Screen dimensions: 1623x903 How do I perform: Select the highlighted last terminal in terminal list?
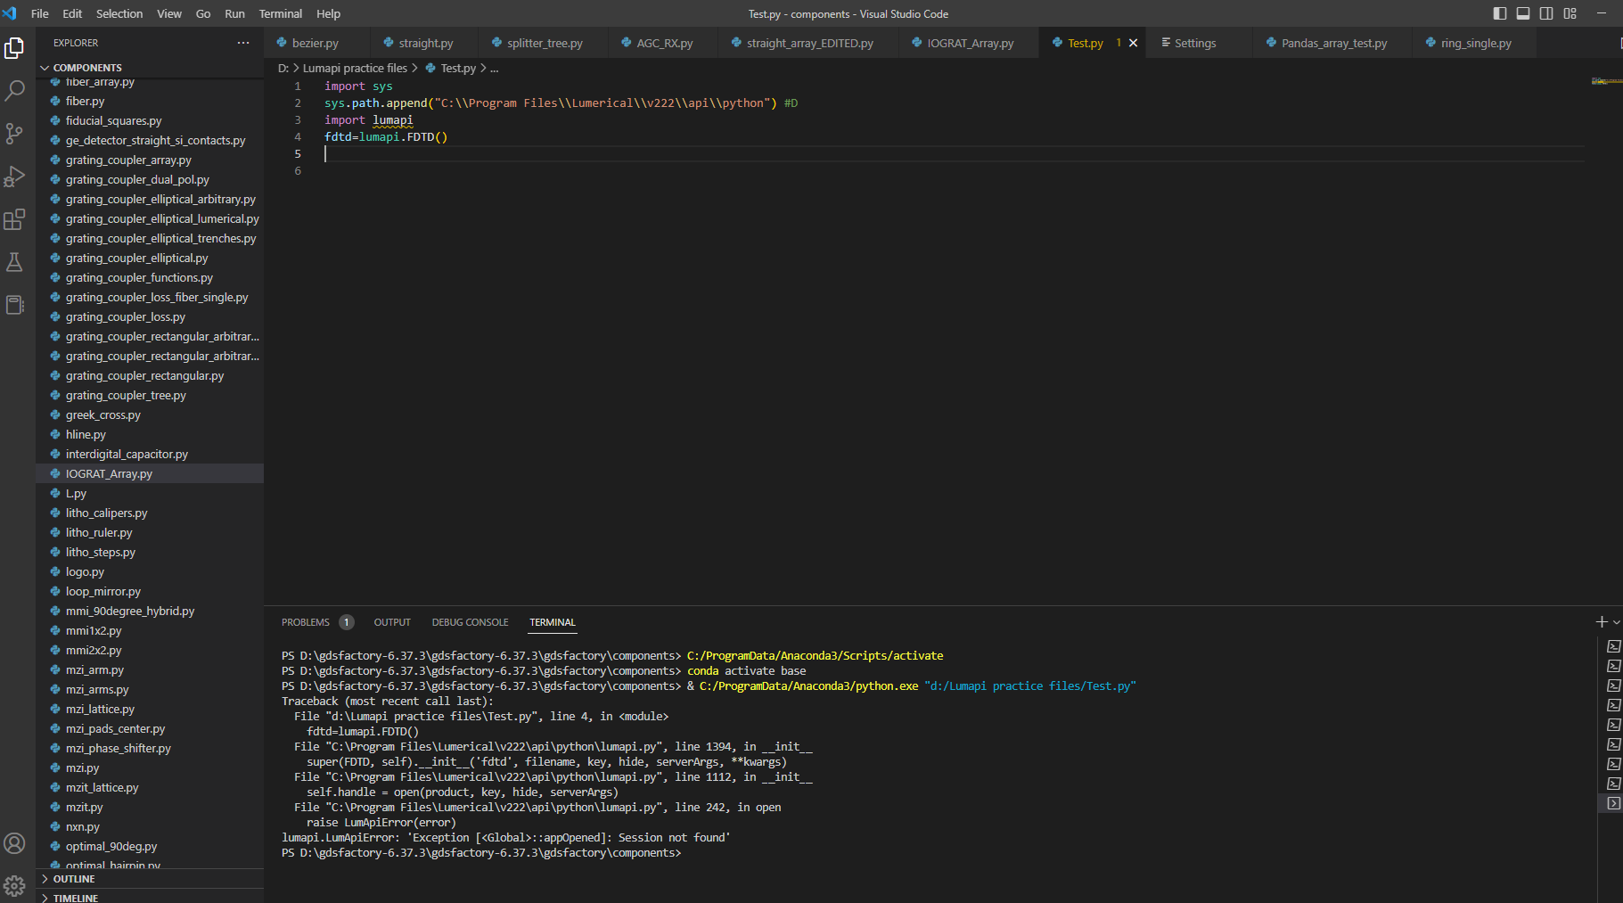1614,803
